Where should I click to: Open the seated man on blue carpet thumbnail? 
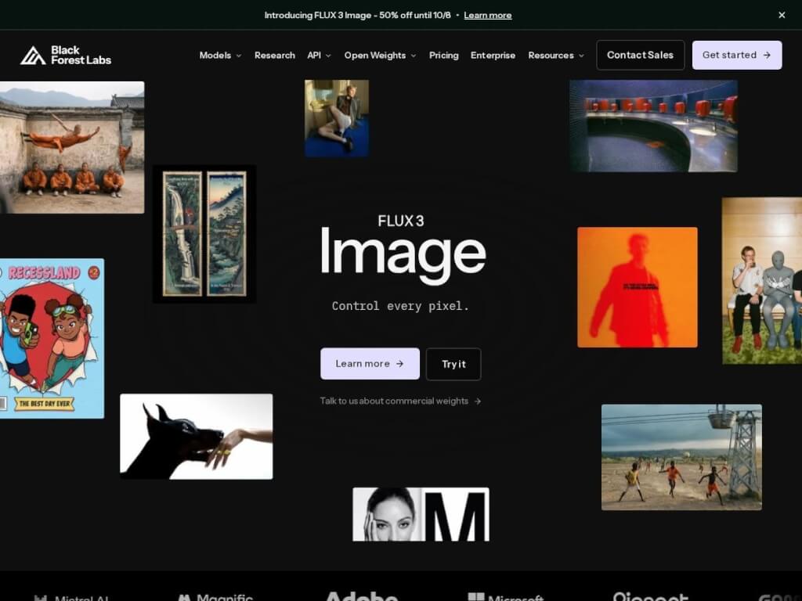point(337,118)
